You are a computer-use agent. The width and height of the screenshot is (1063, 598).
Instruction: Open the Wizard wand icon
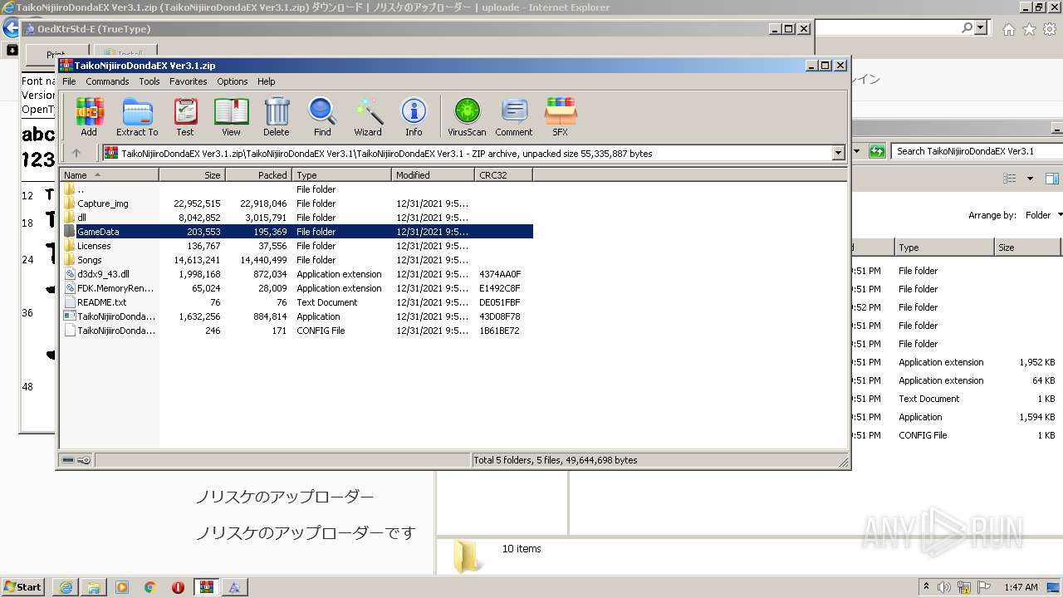[368, 116]
